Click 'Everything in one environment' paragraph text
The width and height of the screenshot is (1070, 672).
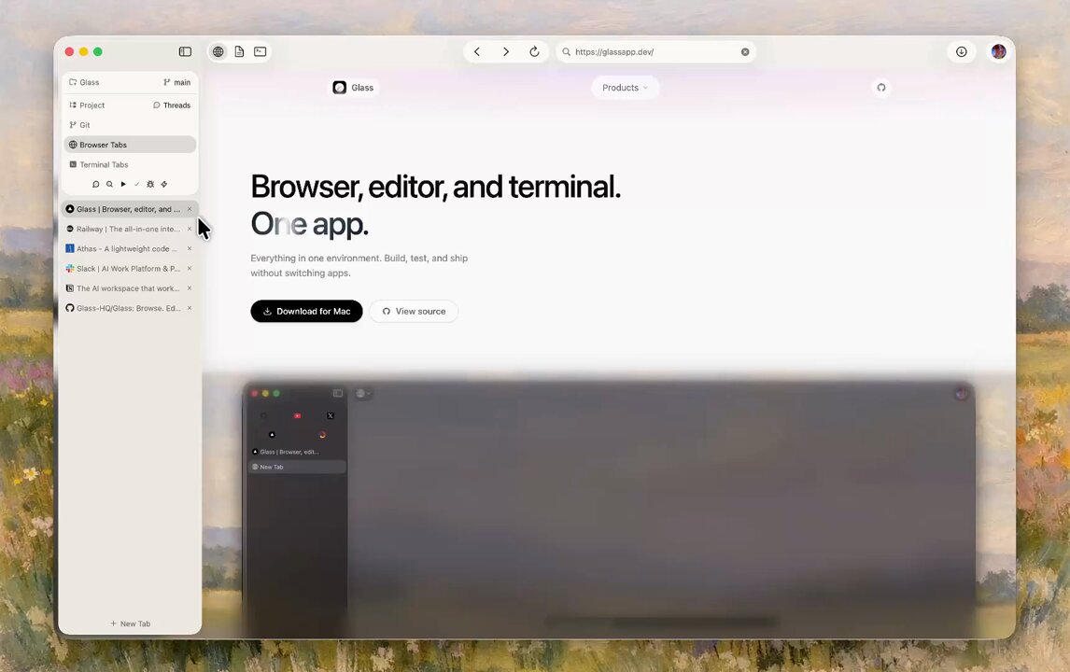[x=359, y=265]
